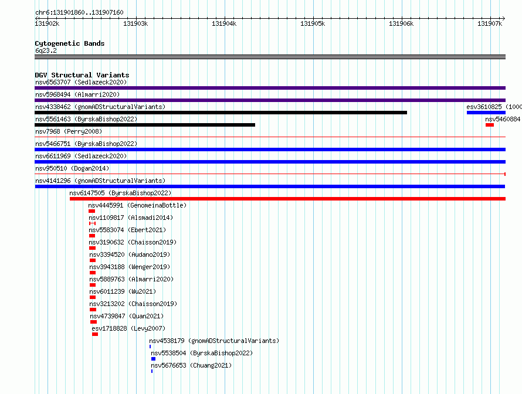Image resolution: width=522 pixels, height=394 pixels.
Task: Click the red glyph under nsv6011239
Action: [x=93, y=297]
